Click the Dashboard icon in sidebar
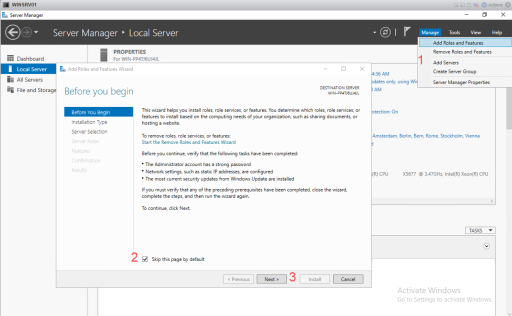Image resolution: width=512 pixels, height=316 pixels. [x=10, y=58]
